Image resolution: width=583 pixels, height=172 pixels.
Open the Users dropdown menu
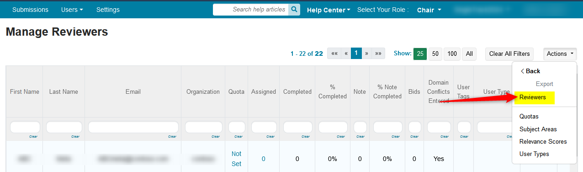pyautogui.click(x=72, y=10)
